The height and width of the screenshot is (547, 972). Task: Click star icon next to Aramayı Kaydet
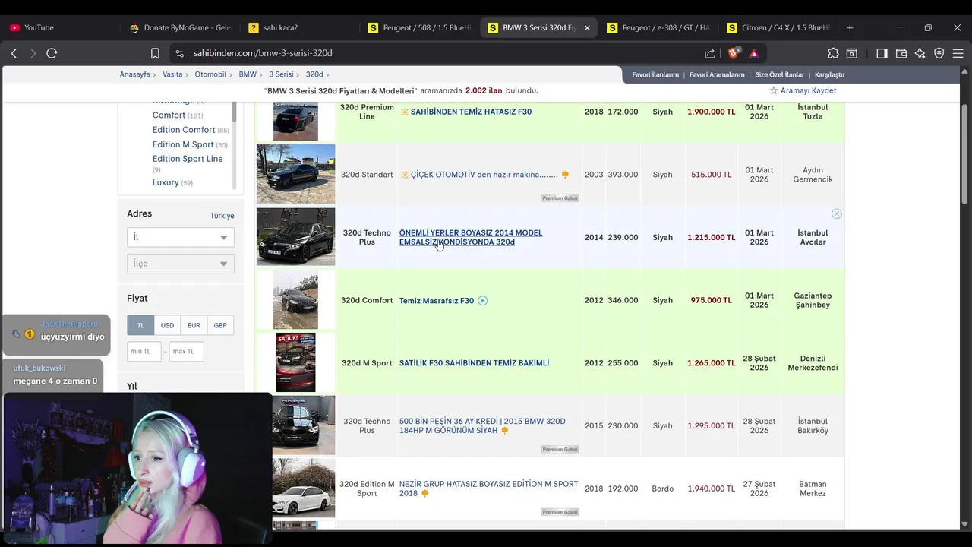(773, 90)
